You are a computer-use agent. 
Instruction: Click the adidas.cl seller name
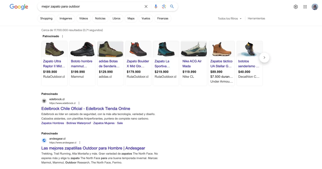coord(105,77)
